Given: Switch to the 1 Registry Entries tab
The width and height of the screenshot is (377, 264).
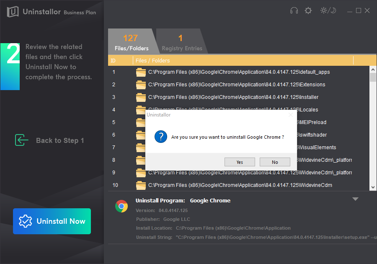Looking at the screenshot, I should point(182,41).
